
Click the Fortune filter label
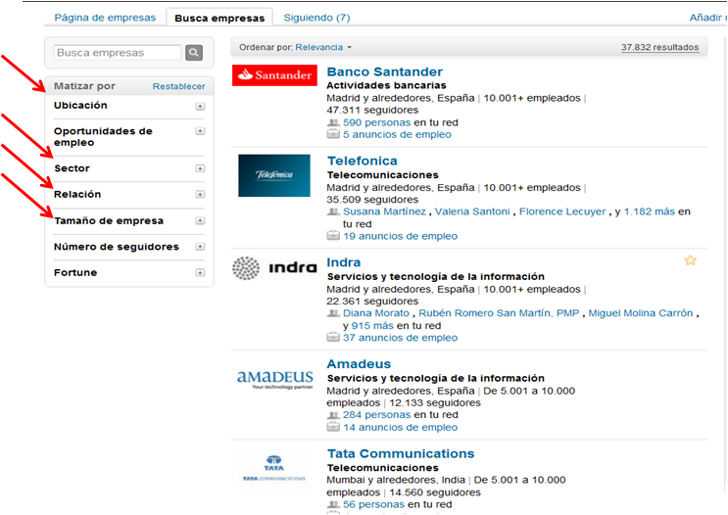(75, 273)
